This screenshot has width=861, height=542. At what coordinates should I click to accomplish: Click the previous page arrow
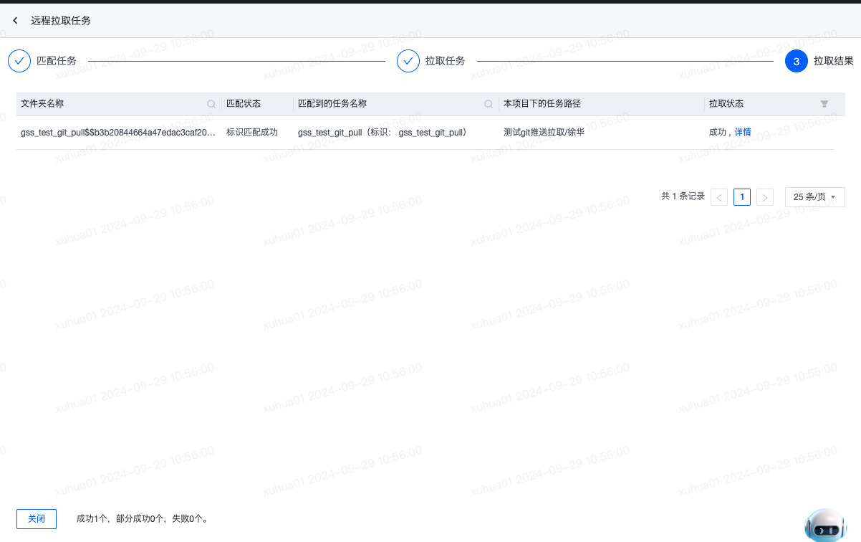click(718, 196)
